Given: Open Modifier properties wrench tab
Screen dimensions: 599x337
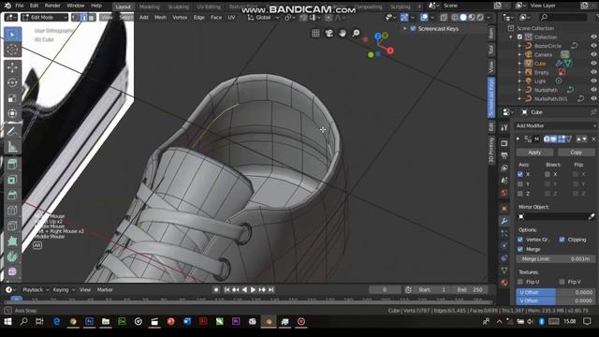Looking at the screenshot, I should coord(504,221).
